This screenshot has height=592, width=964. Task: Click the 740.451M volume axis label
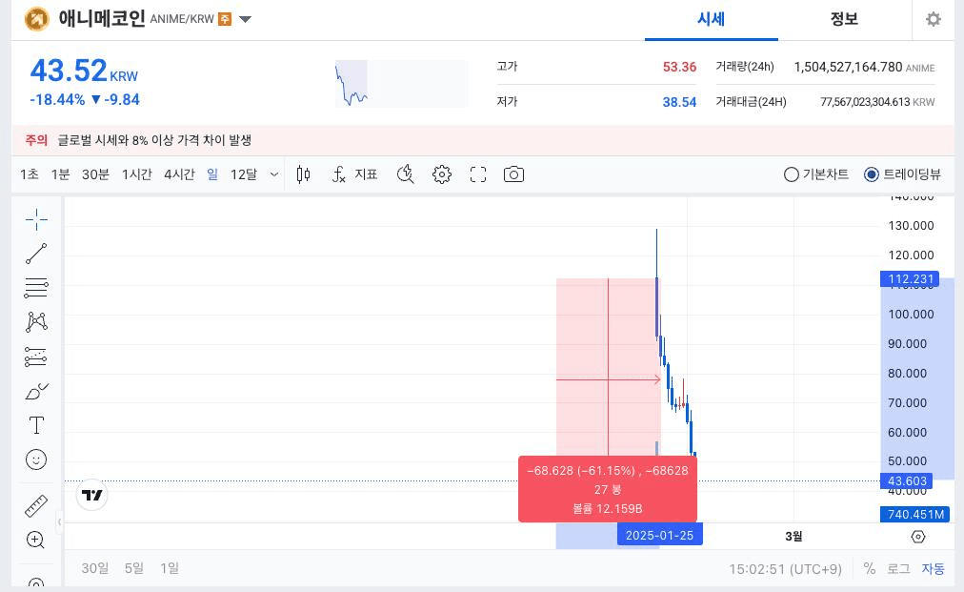coord(915,514)
